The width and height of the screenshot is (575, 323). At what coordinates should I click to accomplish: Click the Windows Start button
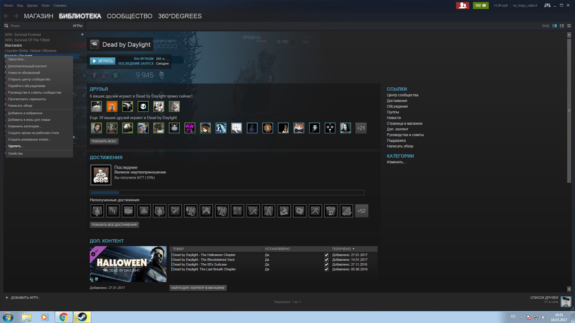tap(8, 317)
